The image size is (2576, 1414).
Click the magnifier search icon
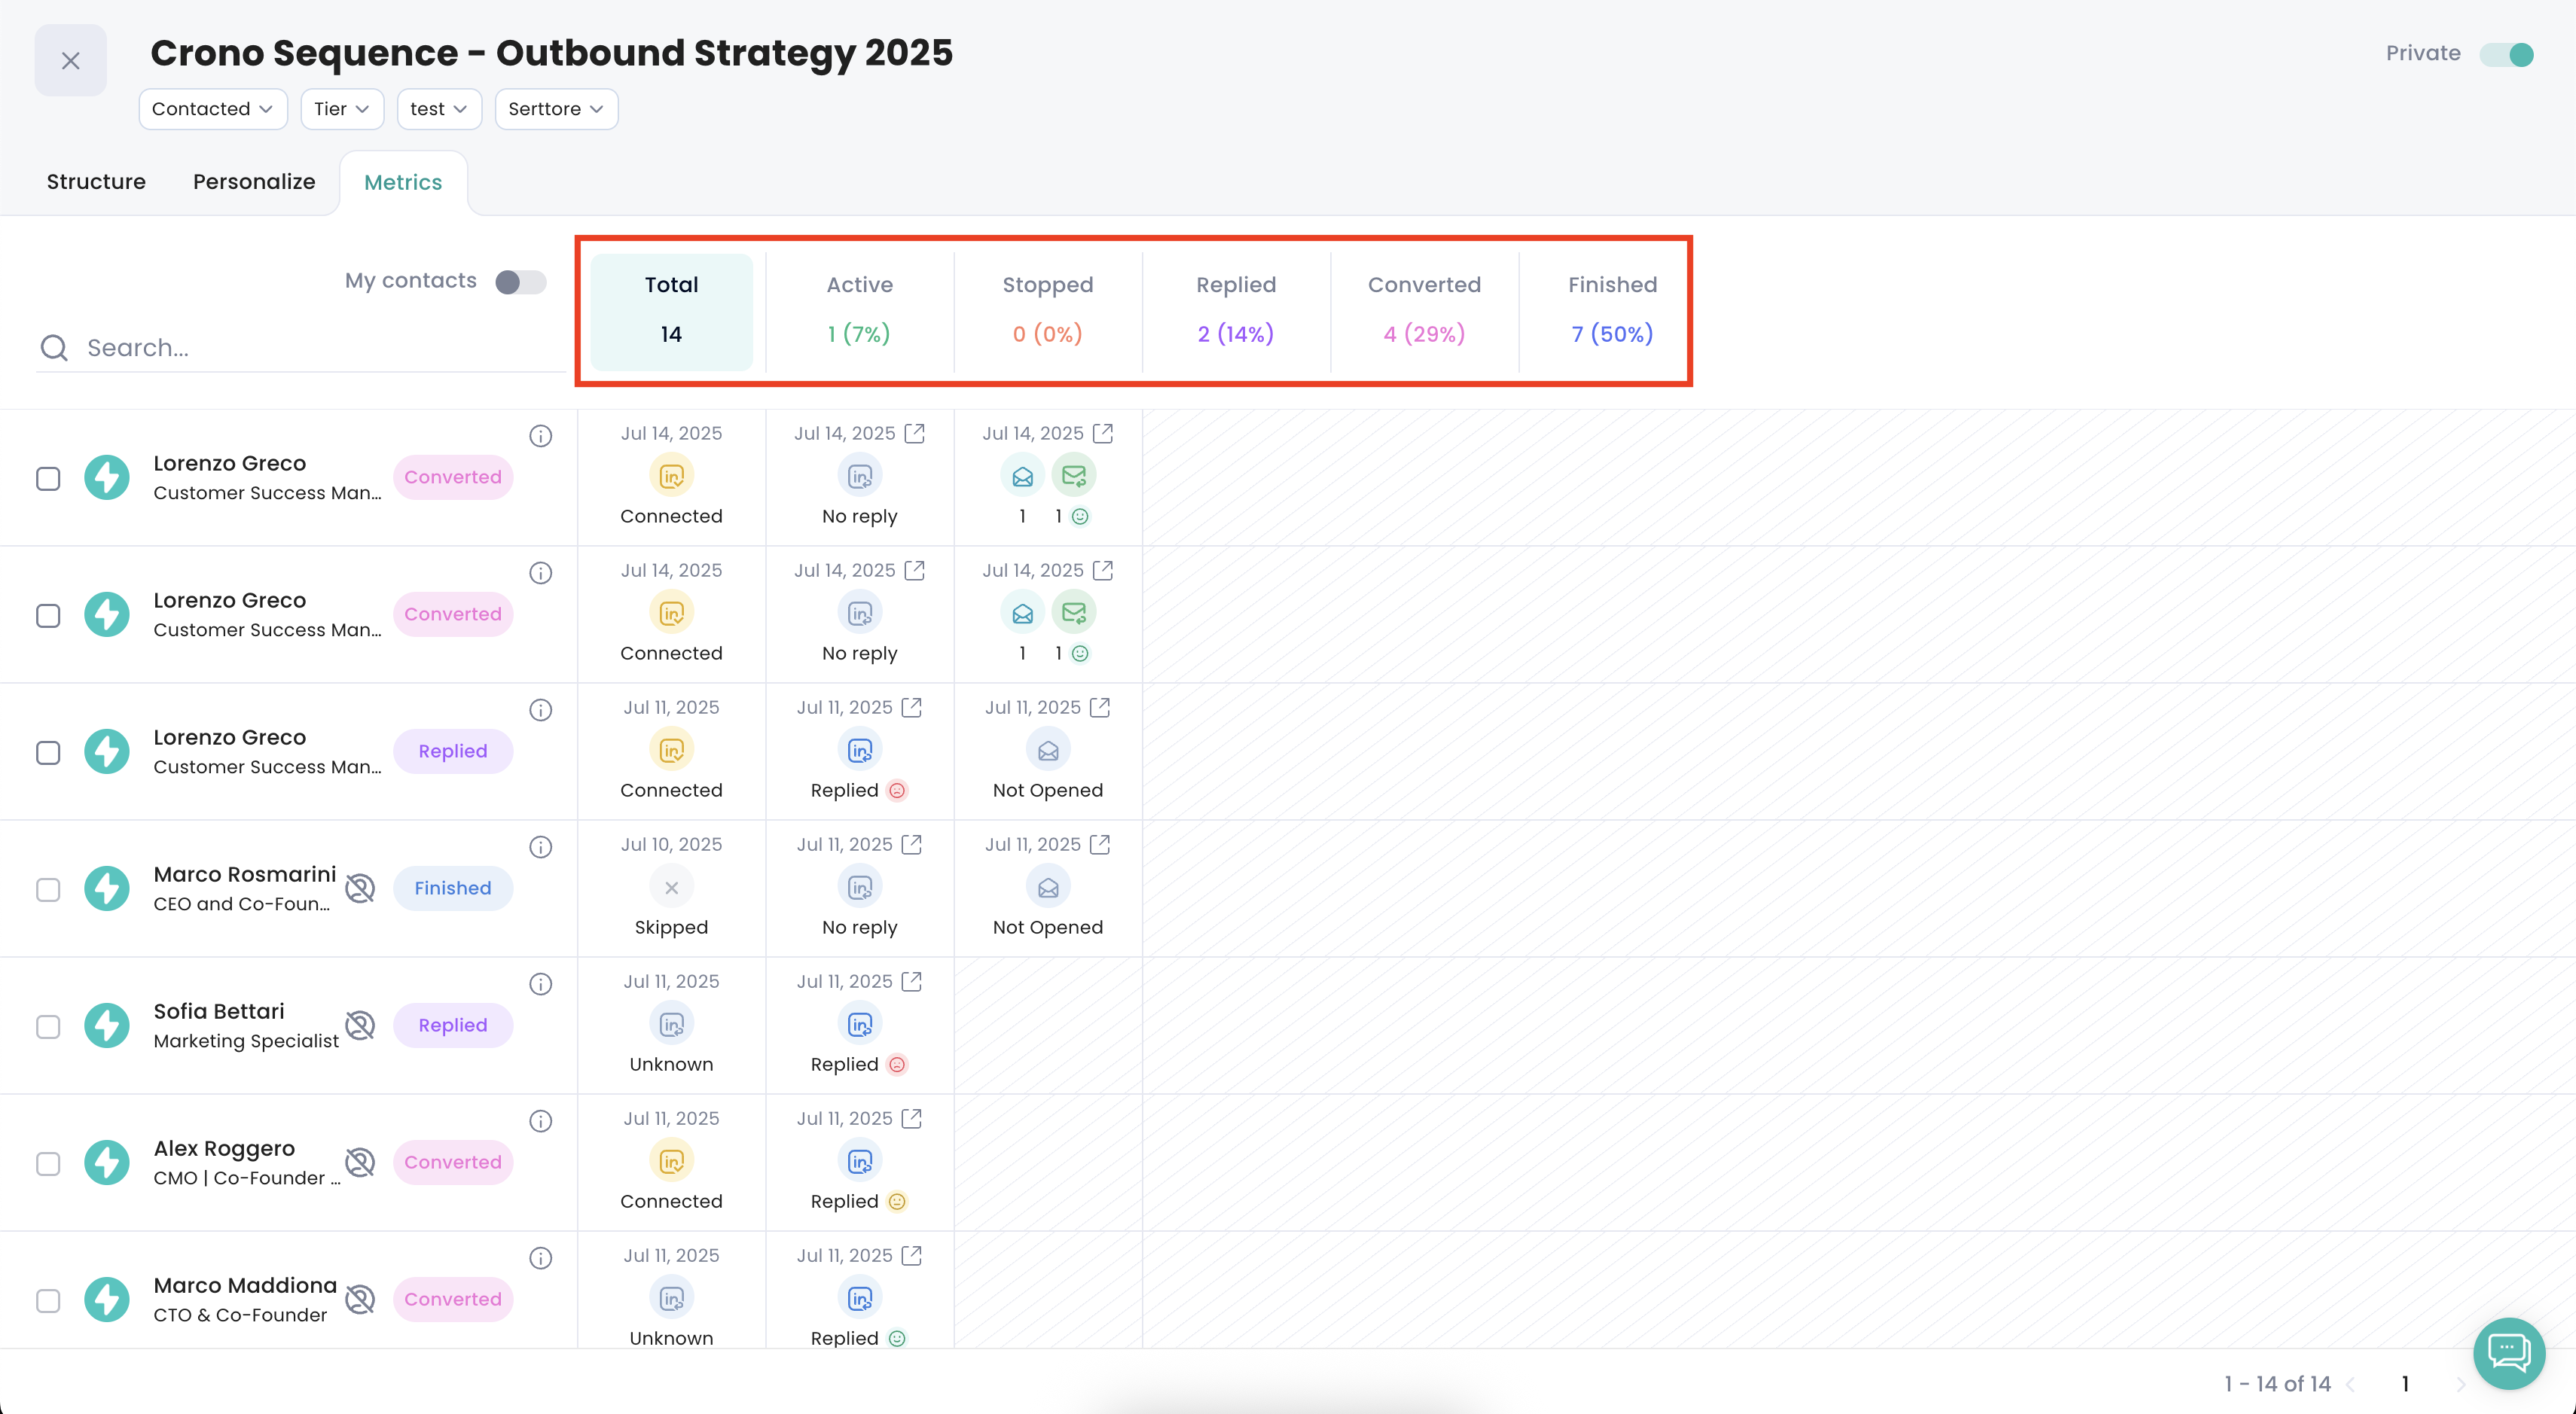pos(54,348)
